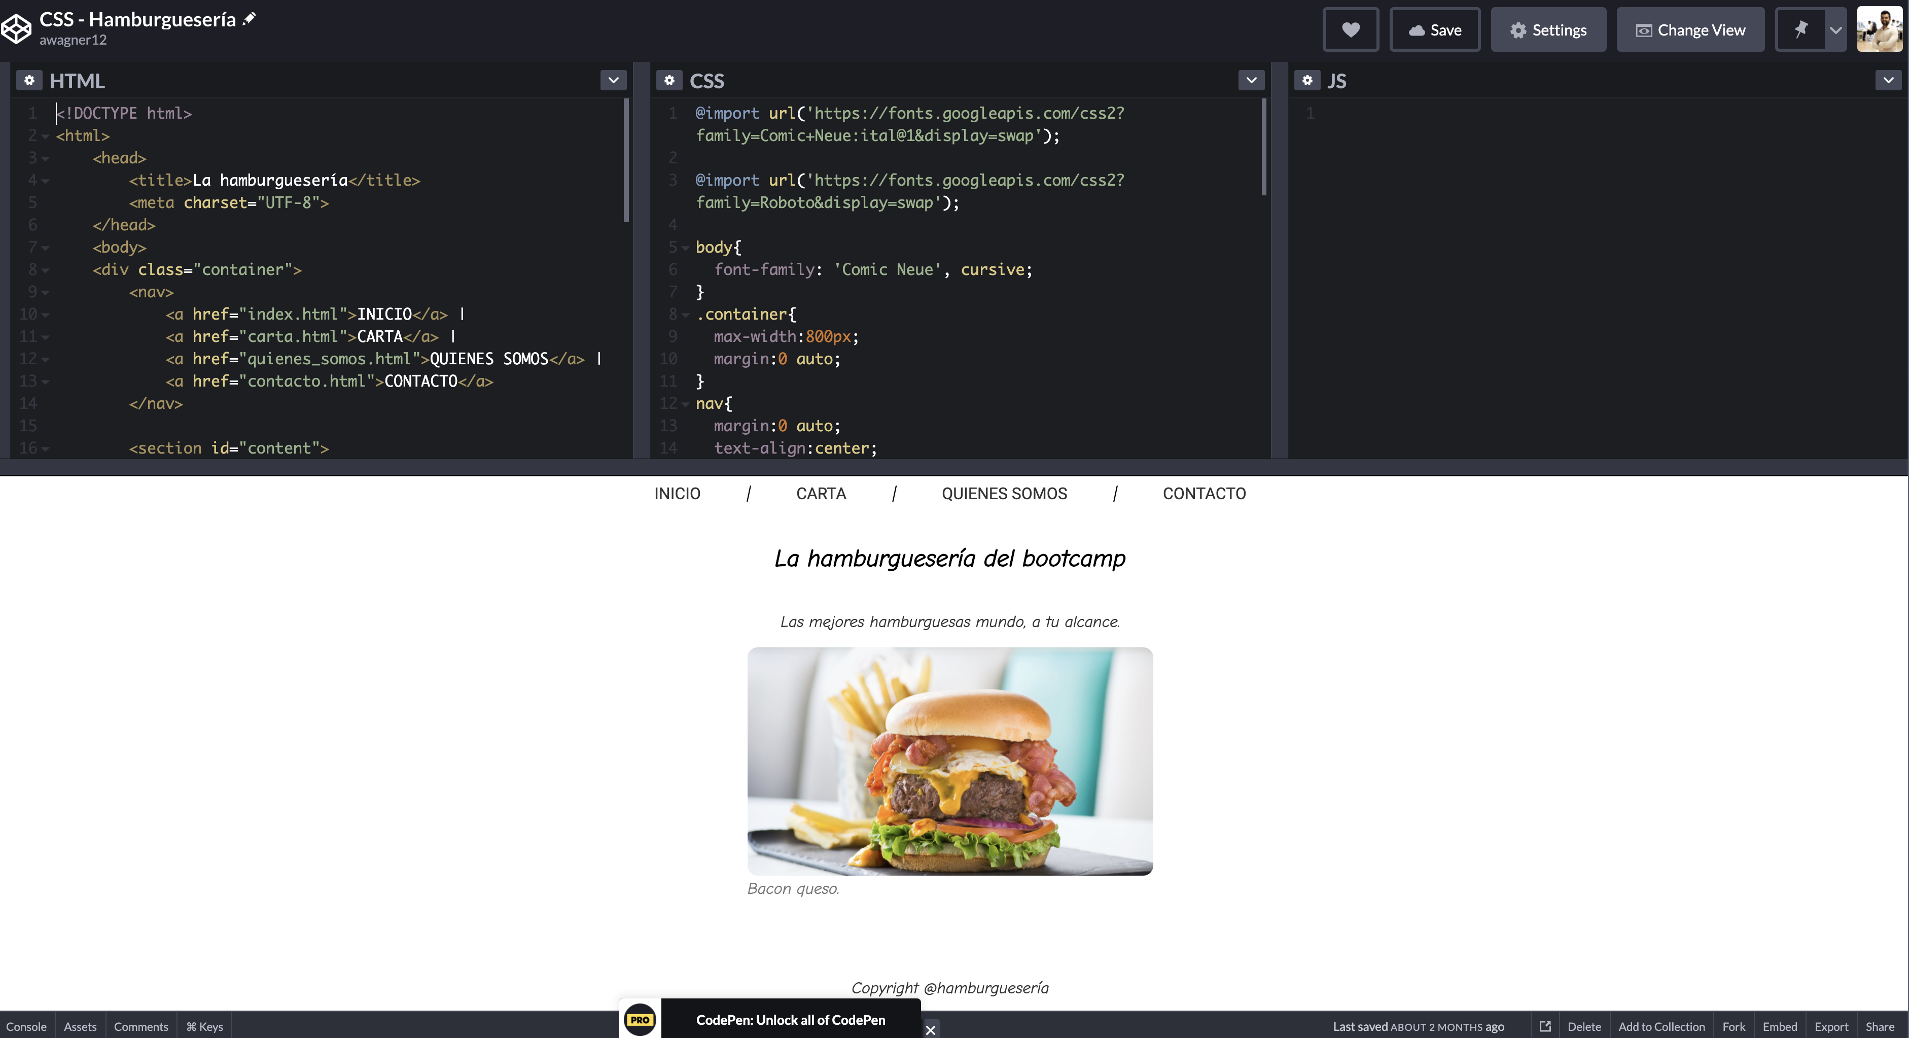
Task: Click CSS editor scrollbar
Action: pyautogui.click(x=1263, y=148)
